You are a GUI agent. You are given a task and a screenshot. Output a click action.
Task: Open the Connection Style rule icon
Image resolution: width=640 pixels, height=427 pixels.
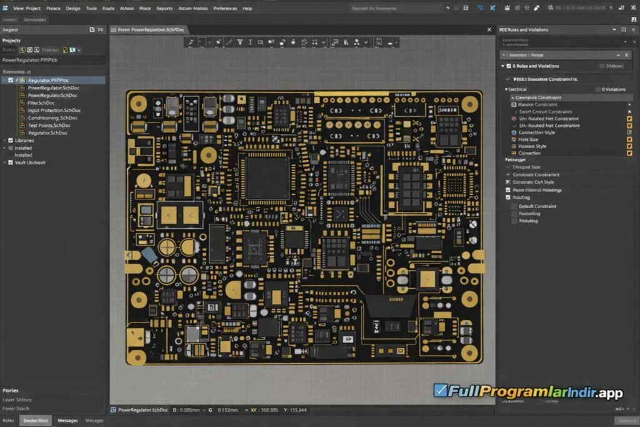coord(514,133)
